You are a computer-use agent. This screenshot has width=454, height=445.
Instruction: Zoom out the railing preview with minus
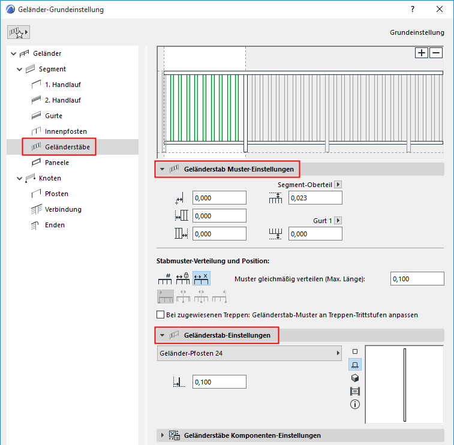(436, 53)
